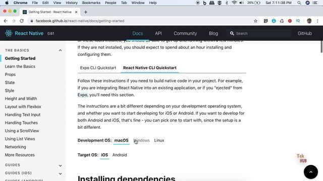323x181 pixels.
Task: Expand the Guides sidebar section
Action: 60,165
